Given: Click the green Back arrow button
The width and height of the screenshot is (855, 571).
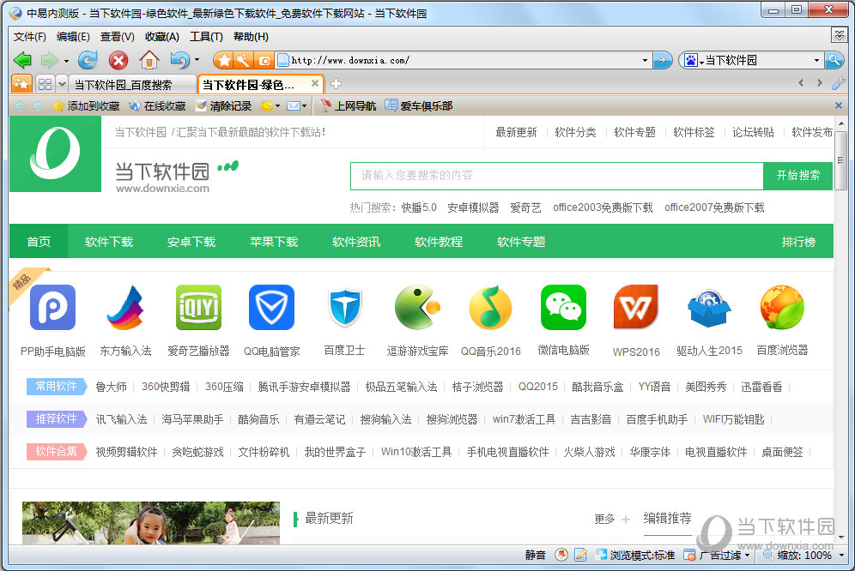Looking at the screenshot, I should (x=22, y=60).
